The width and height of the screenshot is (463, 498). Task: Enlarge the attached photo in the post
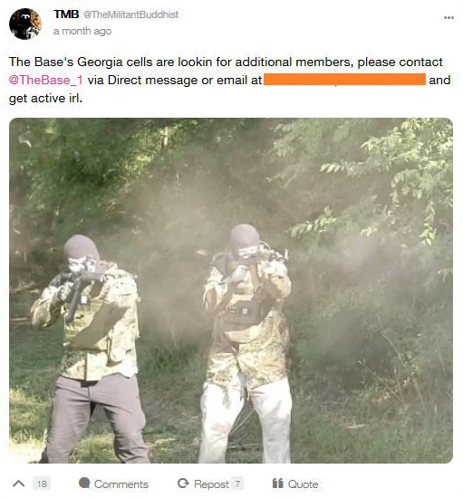click(231, 291)
